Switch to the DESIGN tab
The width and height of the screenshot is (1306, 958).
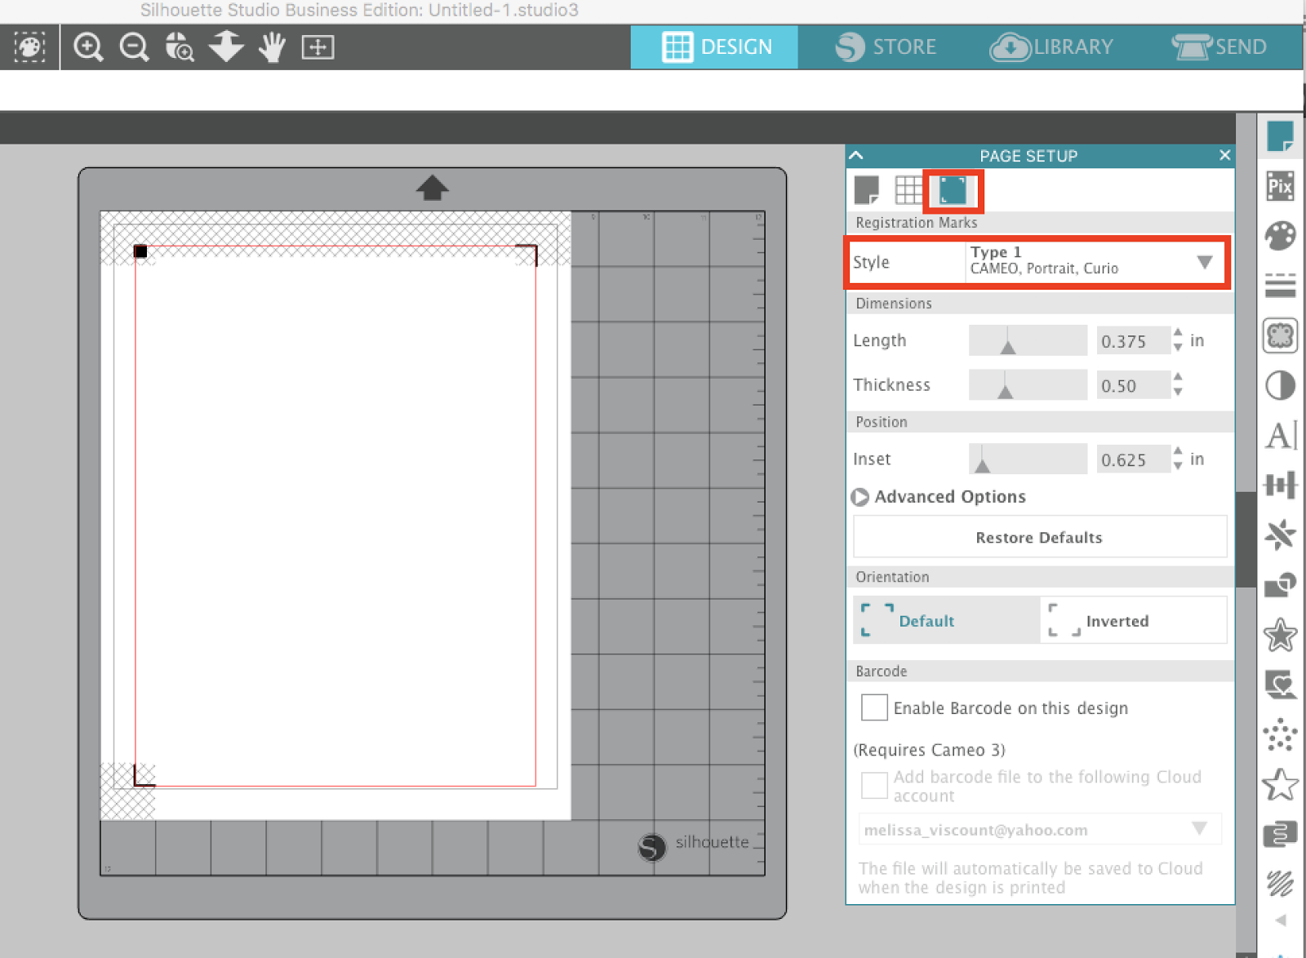714,47
